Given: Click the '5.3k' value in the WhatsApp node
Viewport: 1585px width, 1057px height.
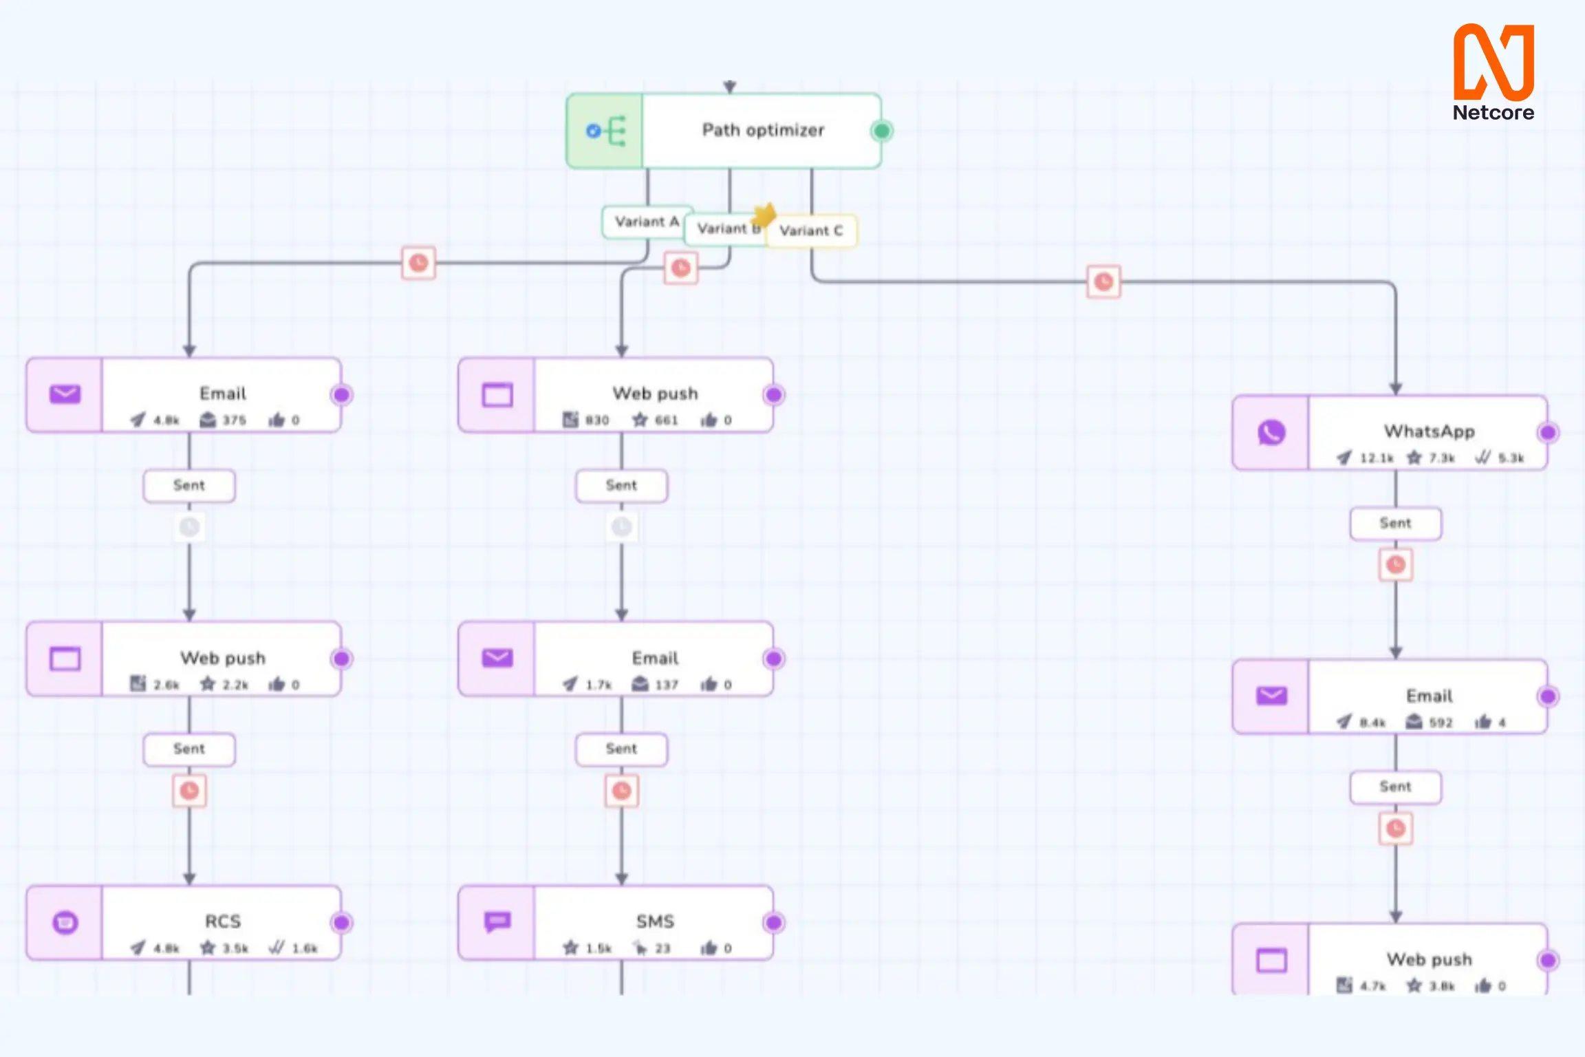Looking at the screenshot, I should (1511, 458).
